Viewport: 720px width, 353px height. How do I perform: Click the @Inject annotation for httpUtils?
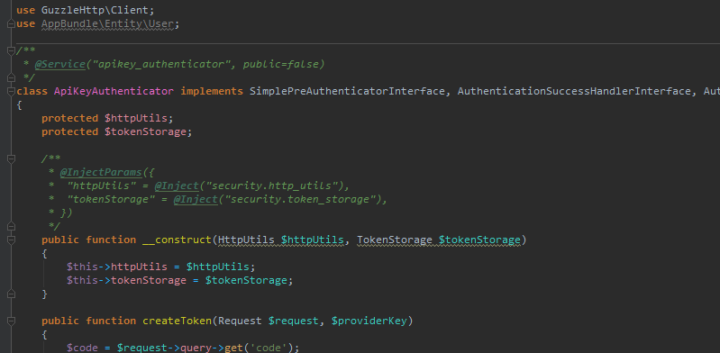coord(177,186)
